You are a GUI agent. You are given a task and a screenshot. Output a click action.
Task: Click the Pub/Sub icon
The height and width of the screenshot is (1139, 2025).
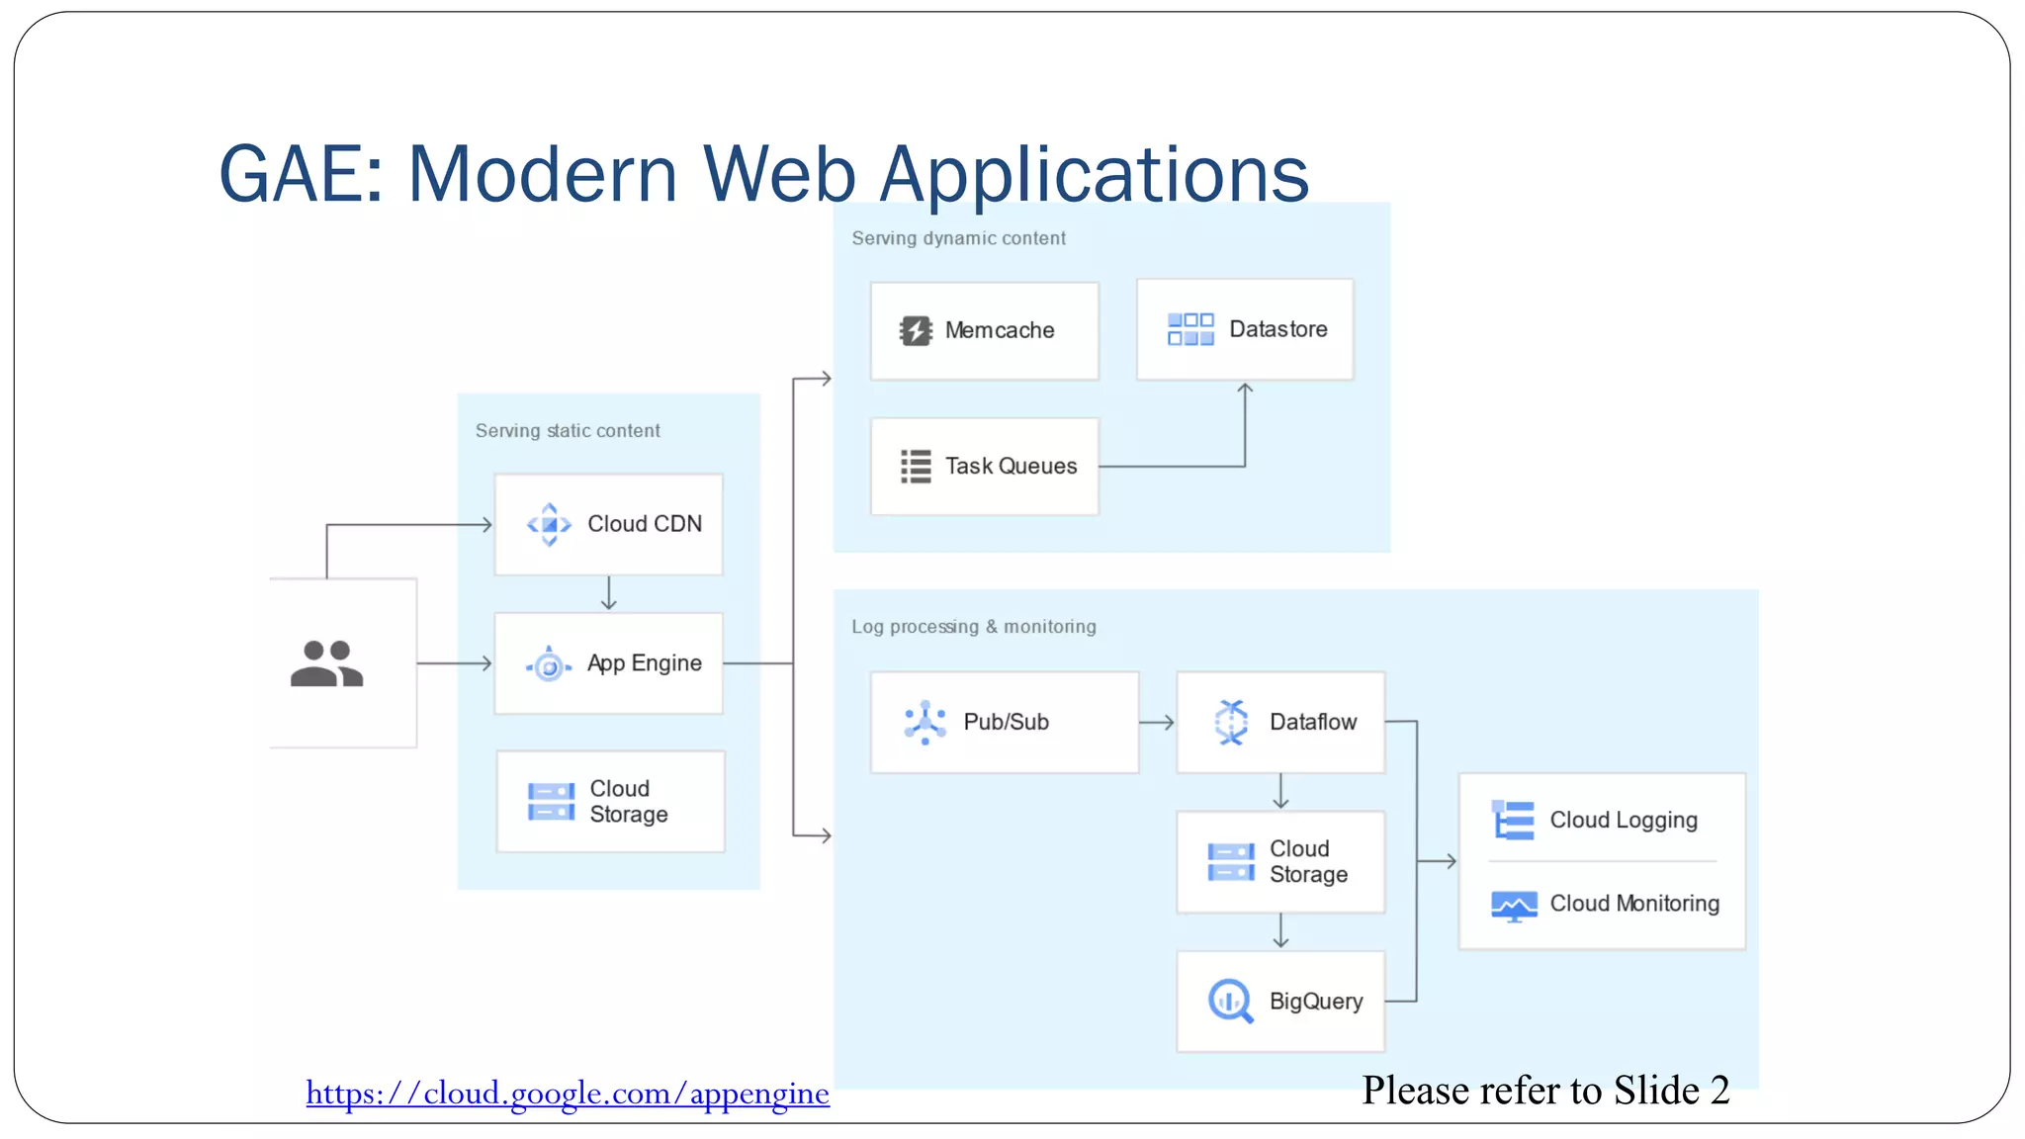click(x=924, y=723)
